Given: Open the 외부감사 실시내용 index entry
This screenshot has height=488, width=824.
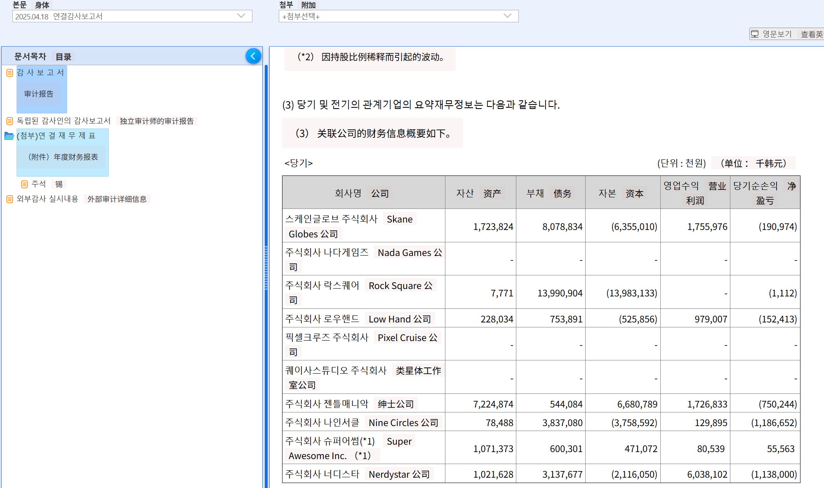Looking at the screenshot, I should [47, 199].
